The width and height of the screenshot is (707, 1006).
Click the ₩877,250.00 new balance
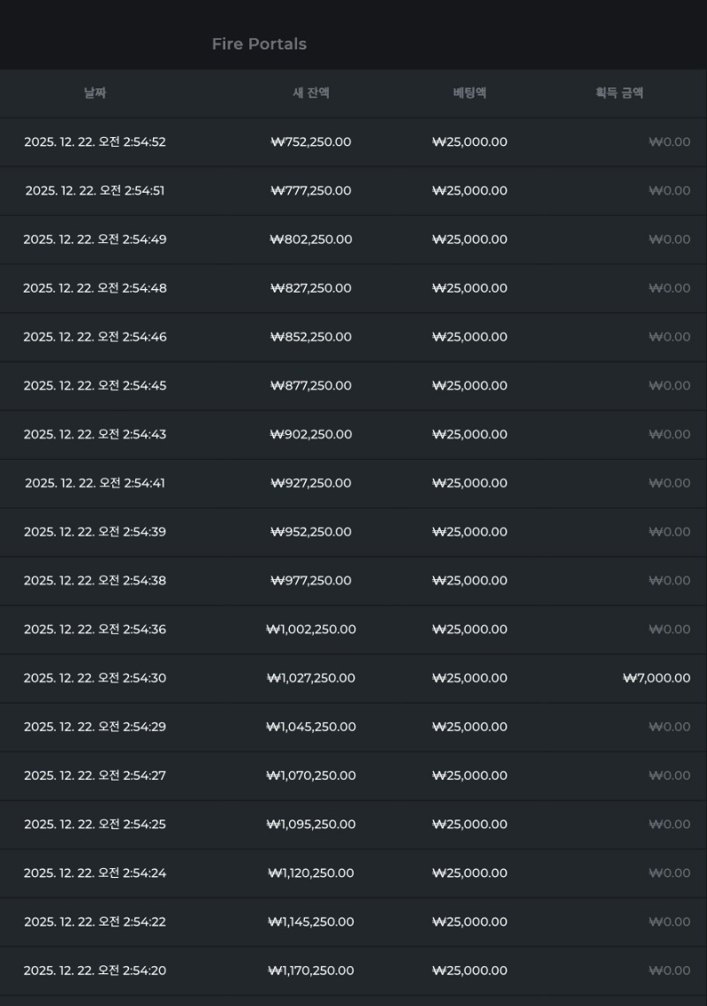pos(311,385)
